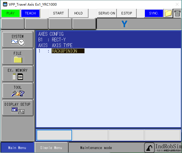Open the FILE menu

[18, 57]
